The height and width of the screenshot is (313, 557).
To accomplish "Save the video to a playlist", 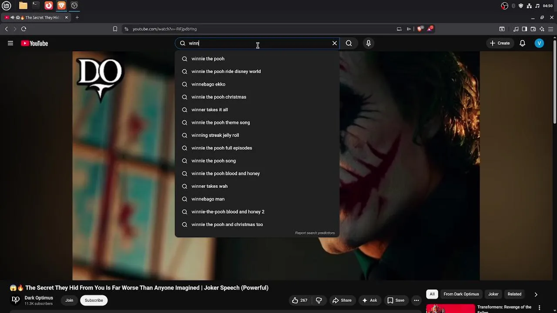I will [x=396, y=300].
